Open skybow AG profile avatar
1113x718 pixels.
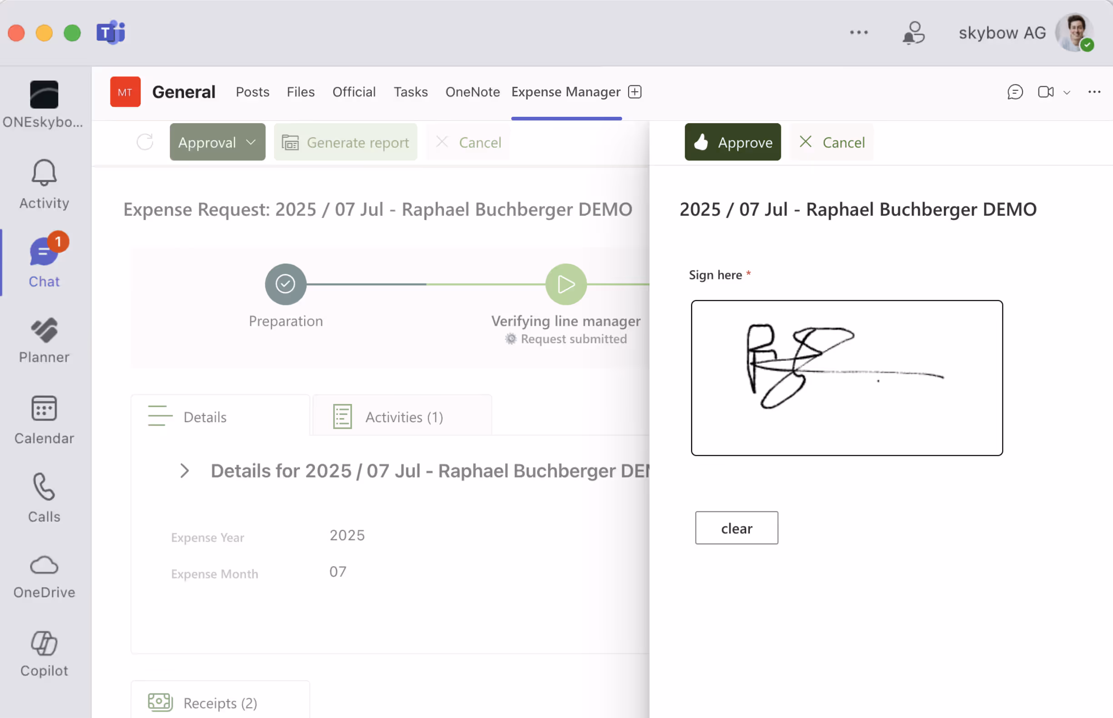tap(1074, 33)
